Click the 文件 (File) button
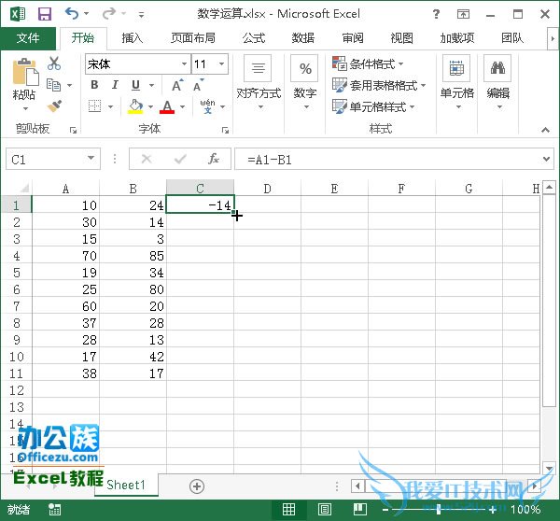 pos(29,38)
